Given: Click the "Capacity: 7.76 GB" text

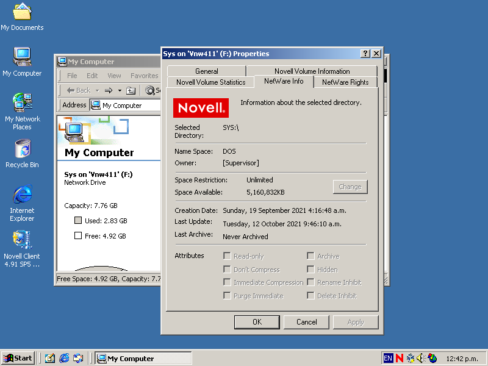Looking at the screenshot, I should [x=91, y=206].
